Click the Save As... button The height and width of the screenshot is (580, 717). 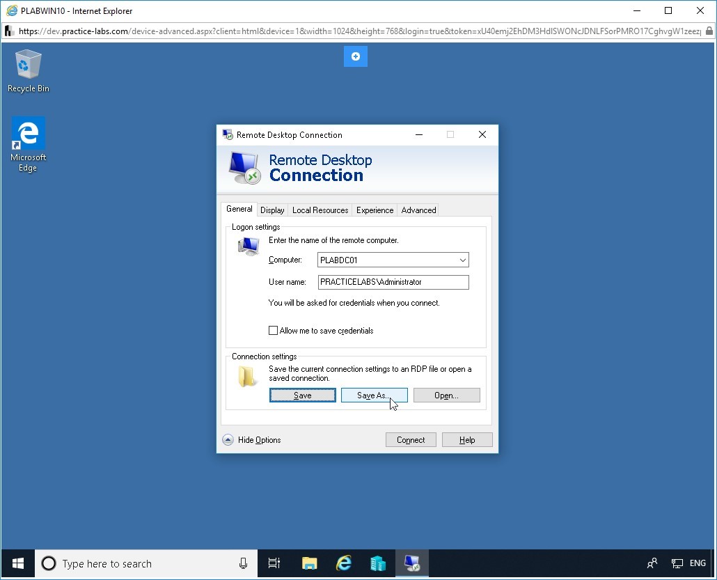click(x=374, y=395)
